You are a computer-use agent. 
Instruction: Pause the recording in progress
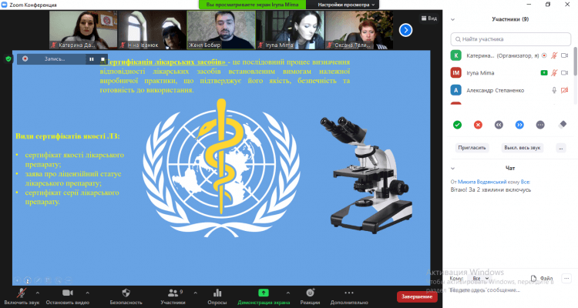[x=91, y=59]
